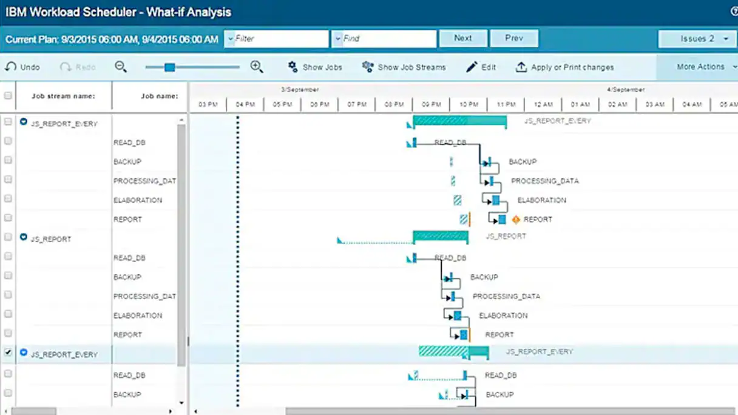The height and width of the screenshot is (415, 738).
Task: Click the Show Job Streams icon
Action: (367, 67)
